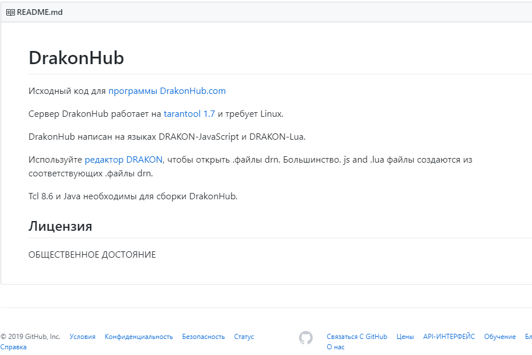
Task: Open the программы DrakonHub.com link
Action: [x=166, y=90]
